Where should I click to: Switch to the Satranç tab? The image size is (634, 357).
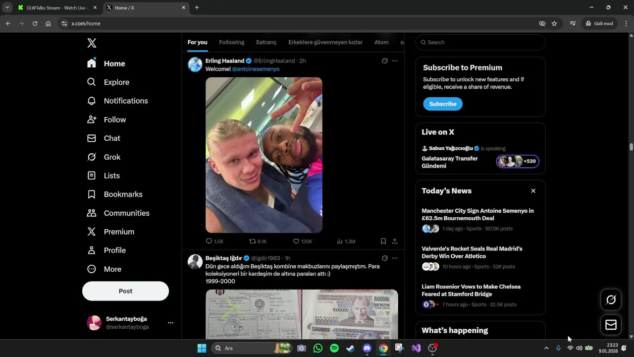266,42
